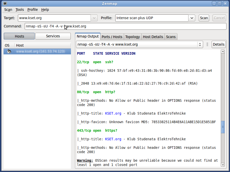The width and height of the screenshot is (230, 172).
Task: Click the 'http?' service text
Action: coord(110,92)
